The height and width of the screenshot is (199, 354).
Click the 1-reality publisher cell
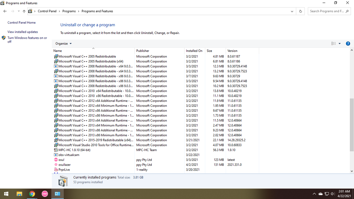(x=142, y=170)
